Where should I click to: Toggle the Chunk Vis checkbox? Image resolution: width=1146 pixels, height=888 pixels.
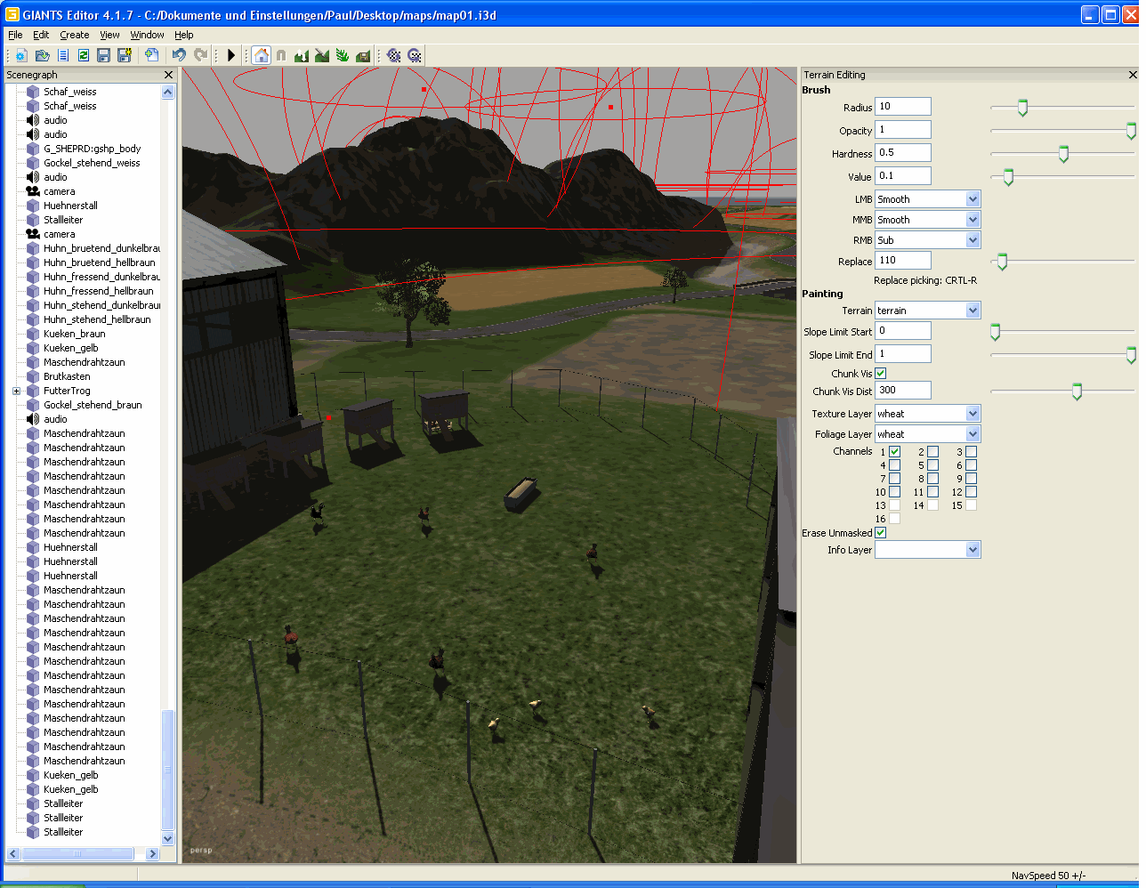881,374
